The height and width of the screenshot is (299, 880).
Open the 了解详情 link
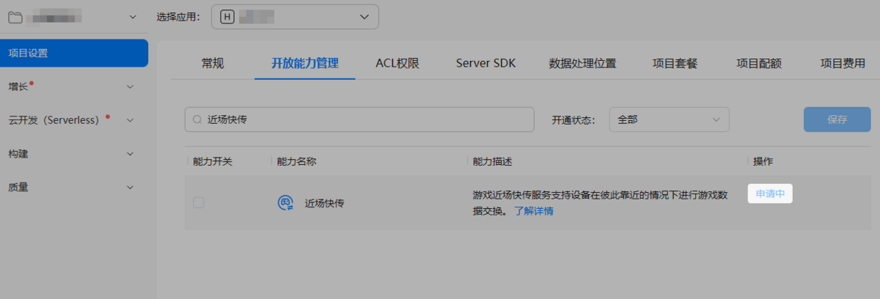(533, 211)
